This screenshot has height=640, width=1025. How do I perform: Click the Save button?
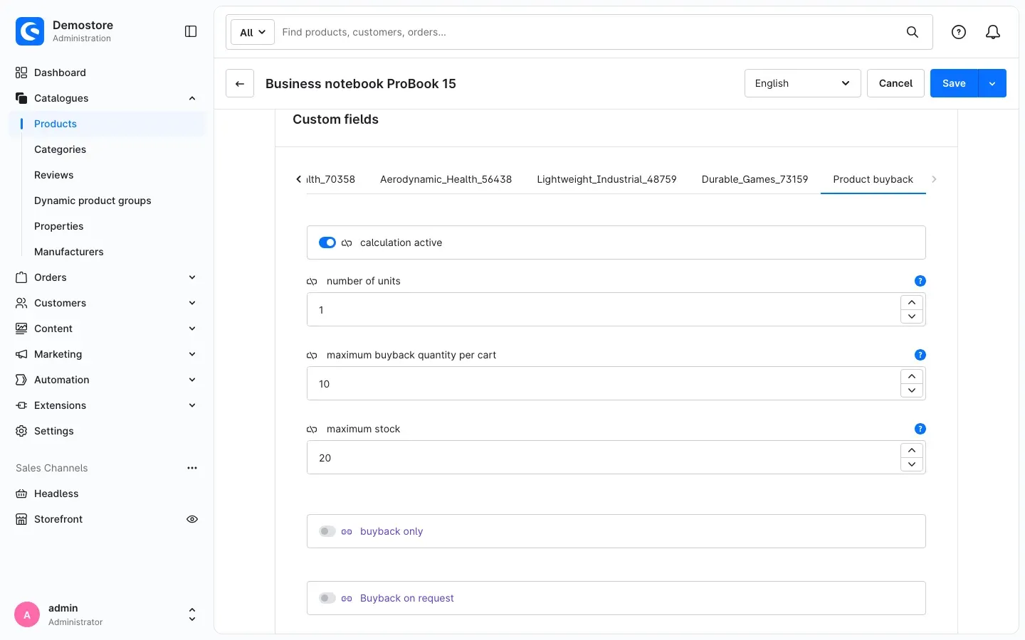[x=954, y=83]
